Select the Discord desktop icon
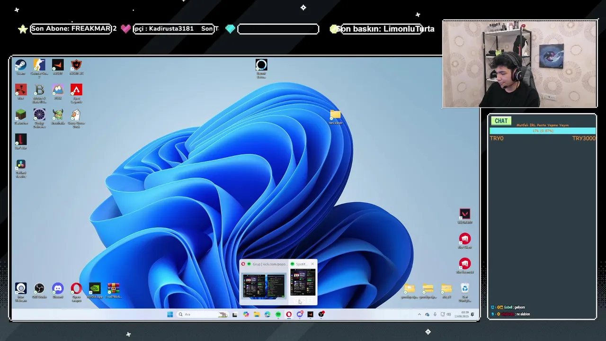This screenshot has height=341, width=606. click(x=58, y=291)
